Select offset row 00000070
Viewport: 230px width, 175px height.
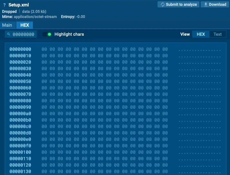point(20,94)
